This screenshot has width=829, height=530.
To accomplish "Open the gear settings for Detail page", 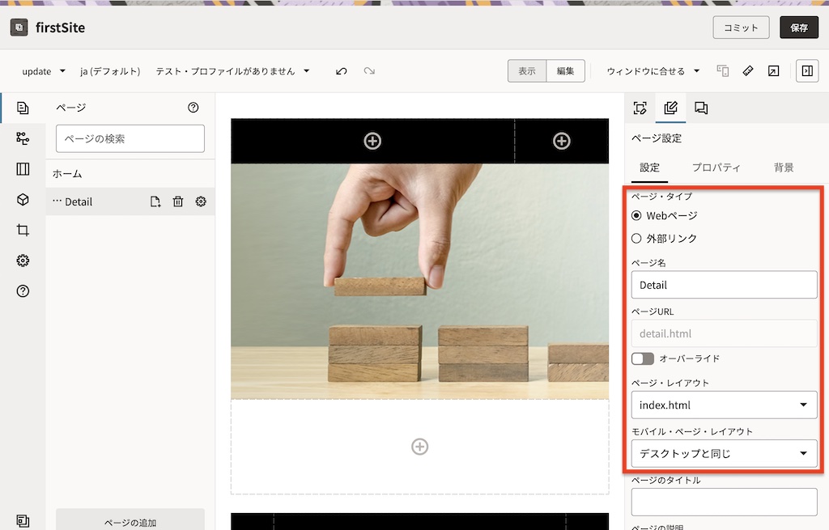I will [x=201, y=201].
